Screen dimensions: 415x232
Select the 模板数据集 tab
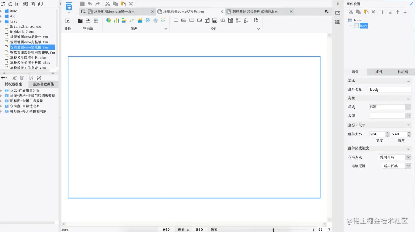pos(13,84)
